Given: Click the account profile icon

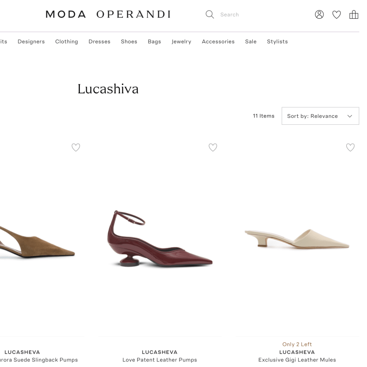Looking at the screenshot, I should coord(319,14).
